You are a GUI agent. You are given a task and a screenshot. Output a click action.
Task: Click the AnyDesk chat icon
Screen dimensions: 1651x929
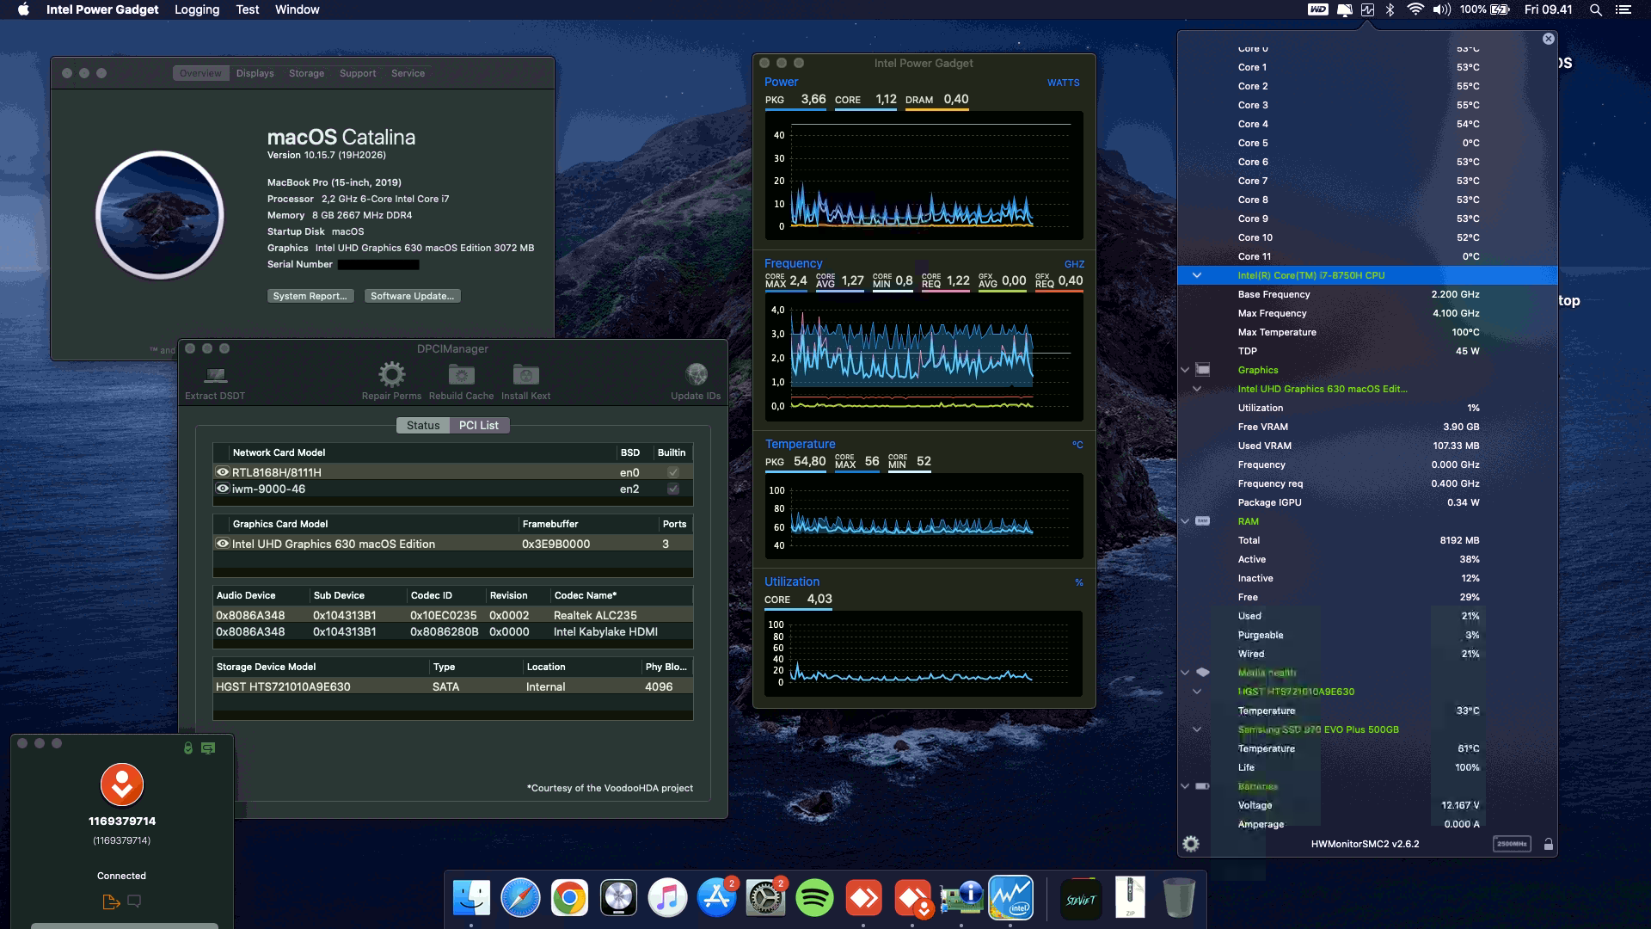134,901
